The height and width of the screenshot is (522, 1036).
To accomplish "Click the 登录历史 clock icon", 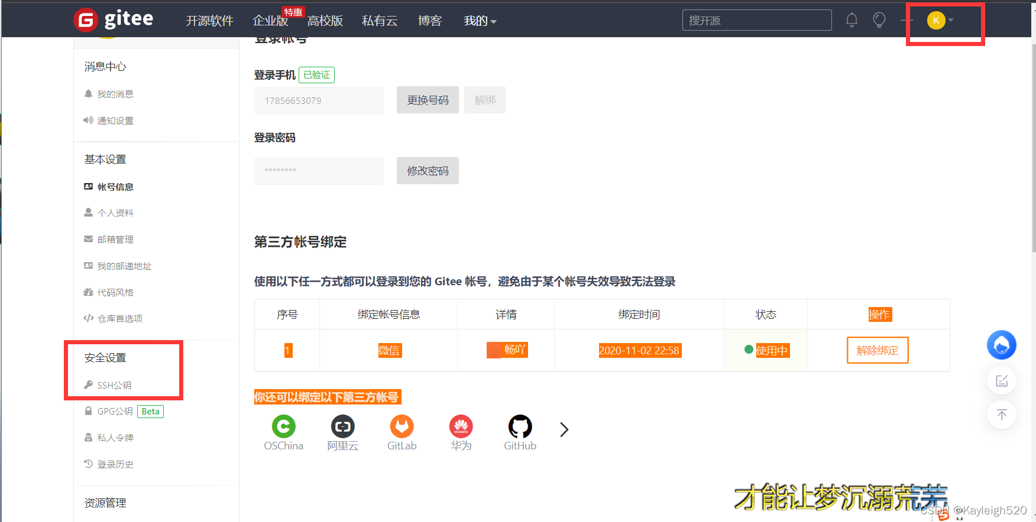I will (x=88, y=464).
